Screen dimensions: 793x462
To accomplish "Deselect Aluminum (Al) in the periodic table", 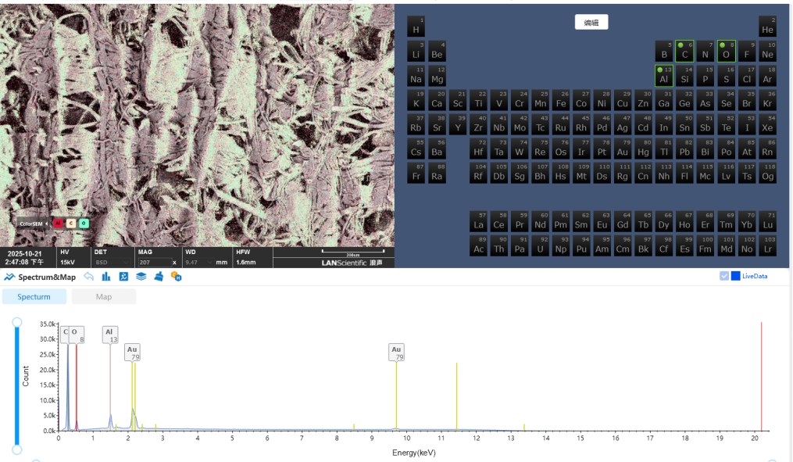I will 663,76.
